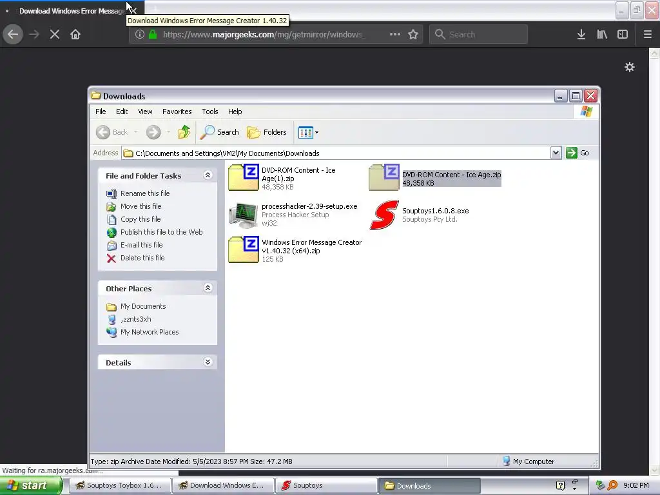660x495 pixels.
Task: Show site information icon in URL bar
Action: (139, 34)
